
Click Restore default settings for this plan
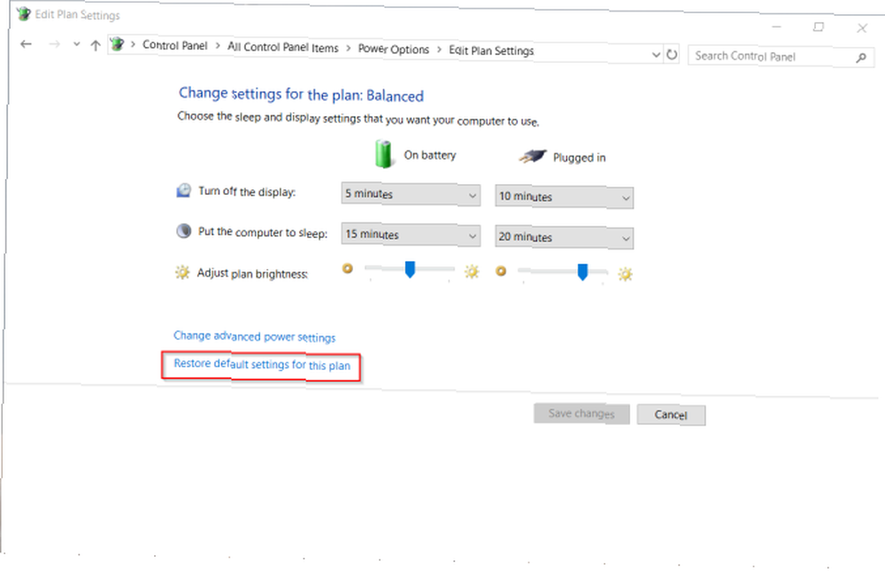pos(262,364)
